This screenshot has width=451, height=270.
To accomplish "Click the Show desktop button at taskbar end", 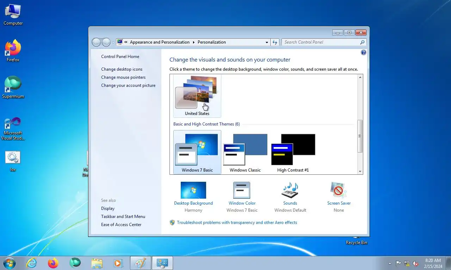I will coord(448,263).
